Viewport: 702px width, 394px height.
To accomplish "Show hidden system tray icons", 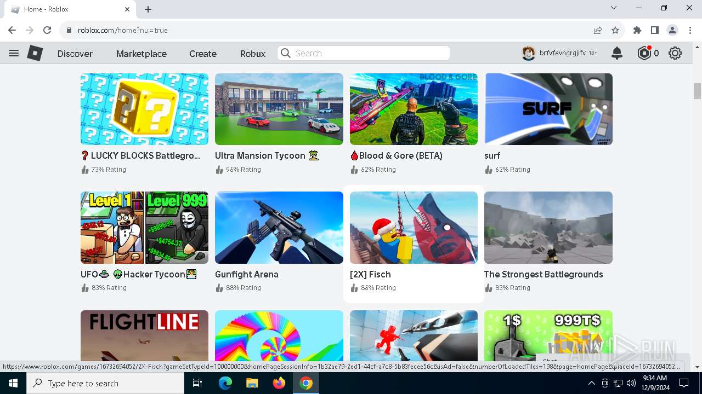I will (x=591, y=383).
